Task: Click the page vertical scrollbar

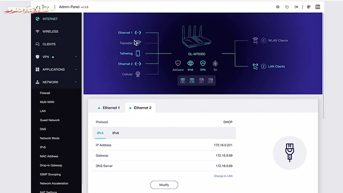Action: click(x=324, y=66)
